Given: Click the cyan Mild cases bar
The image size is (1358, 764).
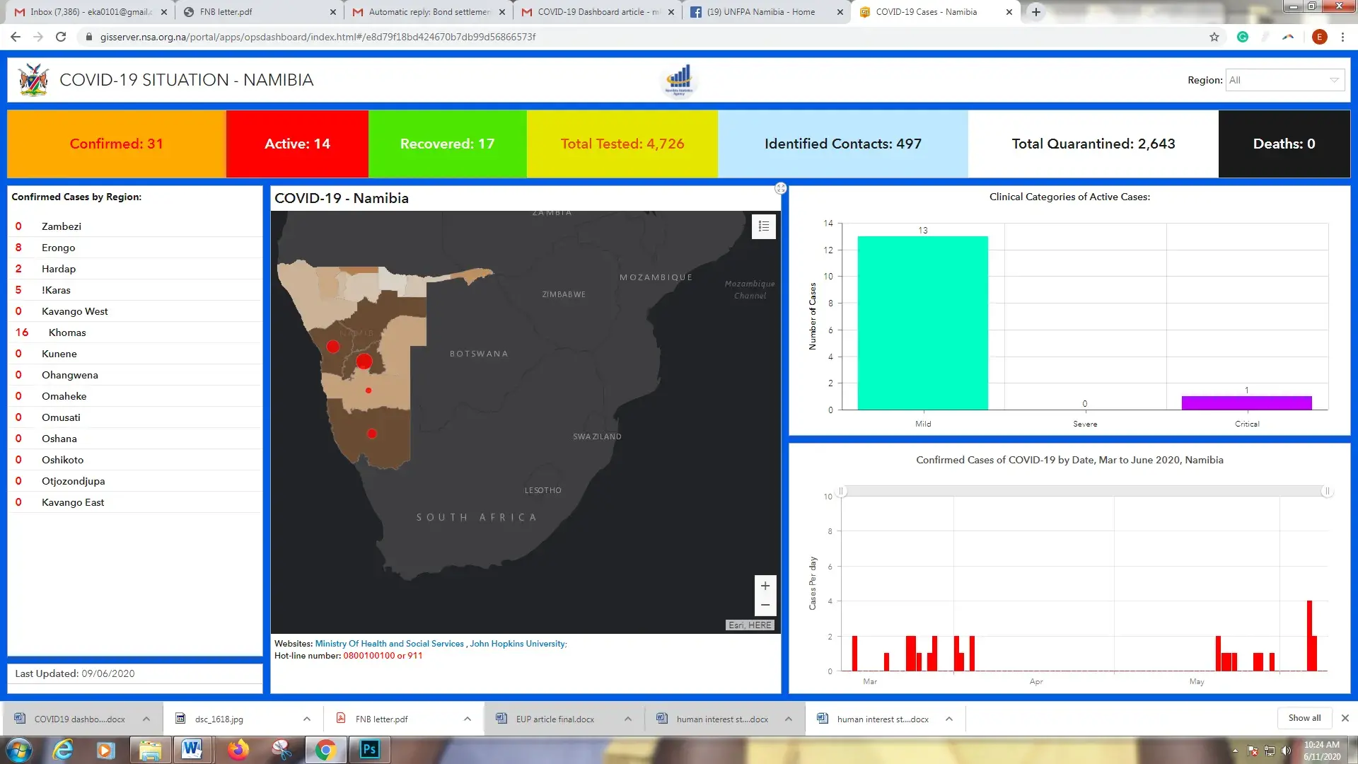Looking at the screenshot, I should coord(922,323).
